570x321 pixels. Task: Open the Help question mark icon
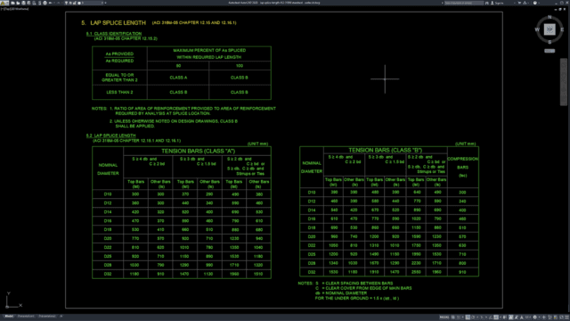pyautogui.click(x=534, y=3)
